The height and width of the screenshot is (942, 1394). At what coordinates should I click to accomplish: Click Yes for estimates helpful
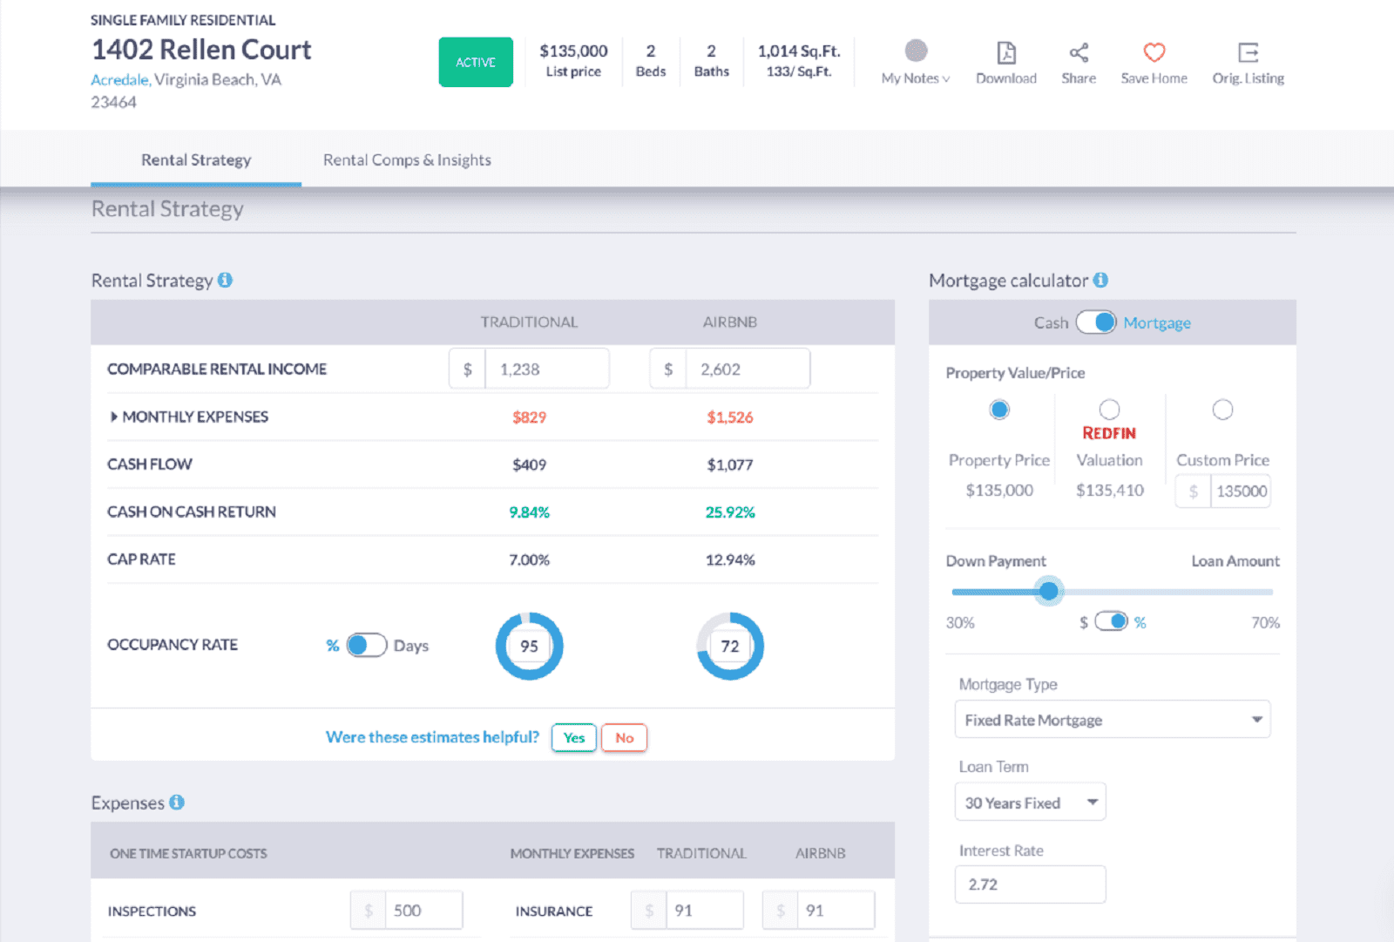pos(573,737)
